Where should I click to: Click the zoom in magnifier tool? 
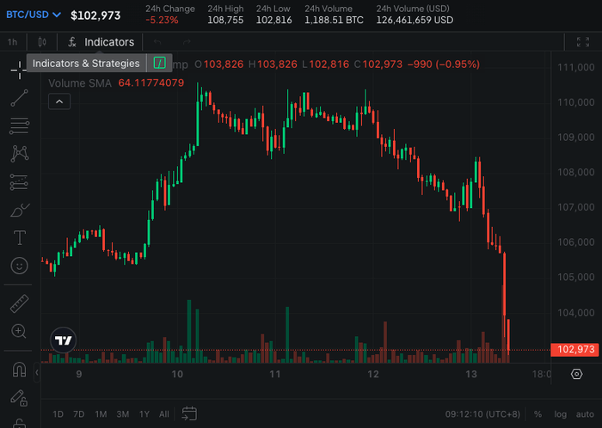pos(19,331)
